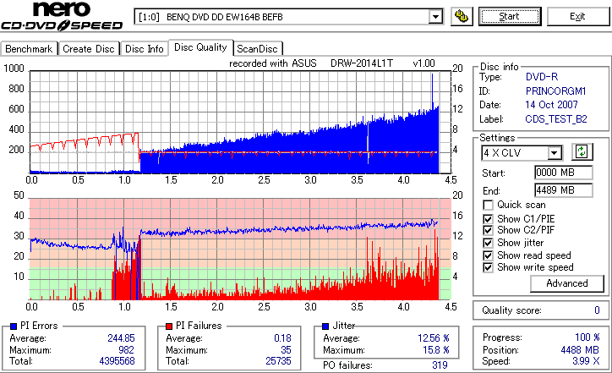The image size is (612, 373).
Task: Click PI Failures maximum 35
Action: (x=286, y=350)
